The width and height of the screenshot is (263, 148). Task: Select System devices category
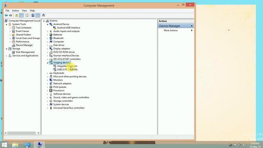[61, 104]
